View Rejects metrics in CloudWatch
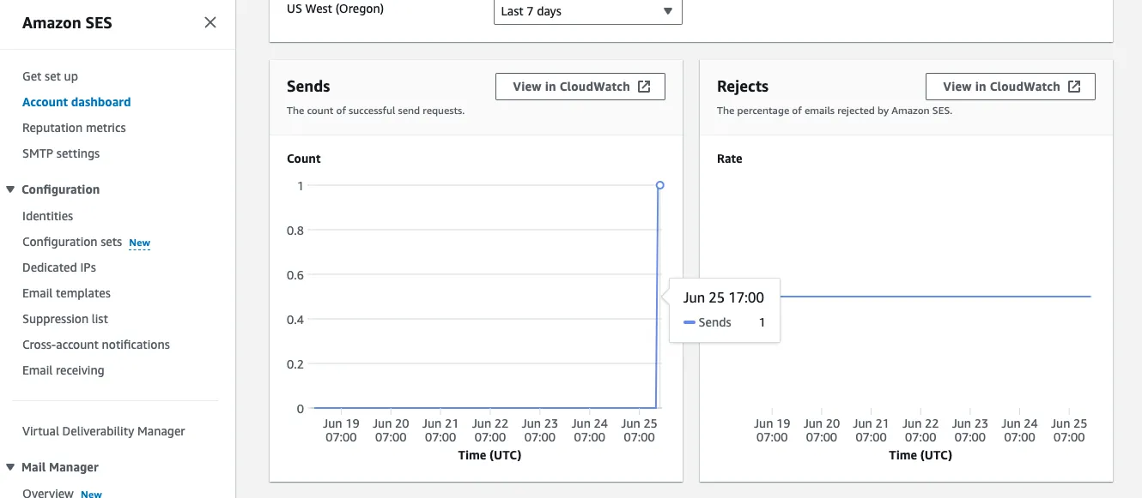Screen dimensions: 1142x498 pyautogui.click(x=1010, y=86)
